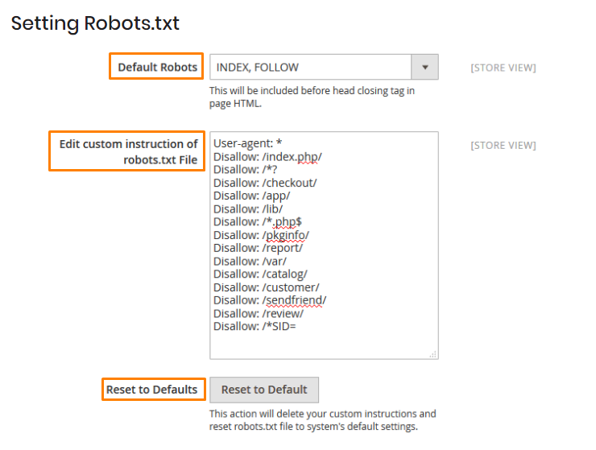Click the Default Robots label
Screen dimensions: 596x450
[157, 68]
